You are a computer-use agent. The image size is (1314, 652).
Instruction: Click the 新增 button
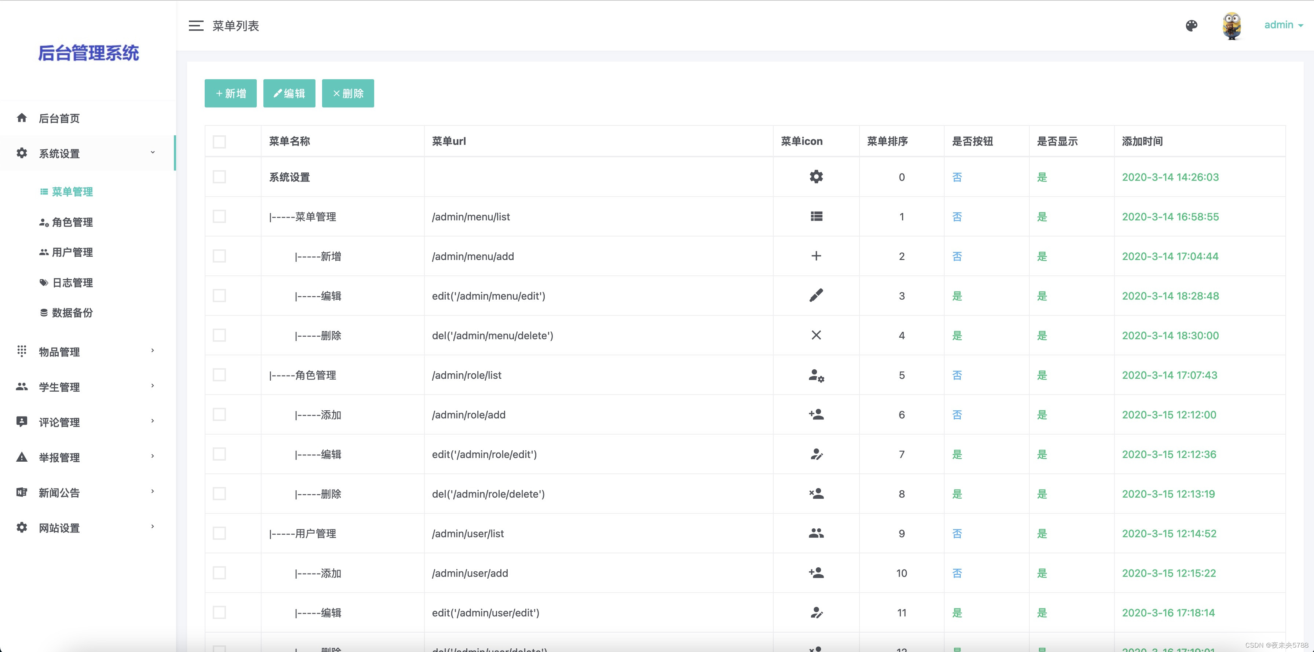[231, 93]
